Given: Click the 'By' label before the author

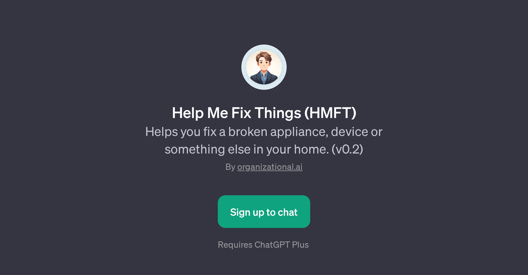Looking at the screenshot, I should (230, 167).
